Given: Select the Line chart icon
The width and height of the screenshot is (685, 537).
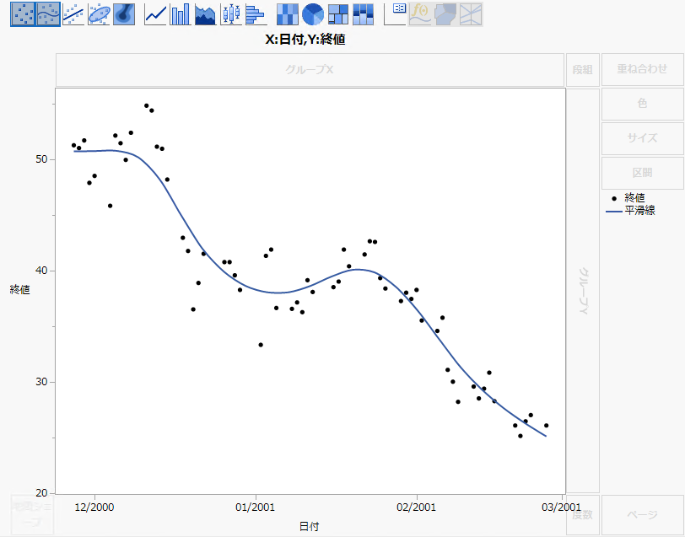Looking at the screenshot, I should tap(155, 14).
